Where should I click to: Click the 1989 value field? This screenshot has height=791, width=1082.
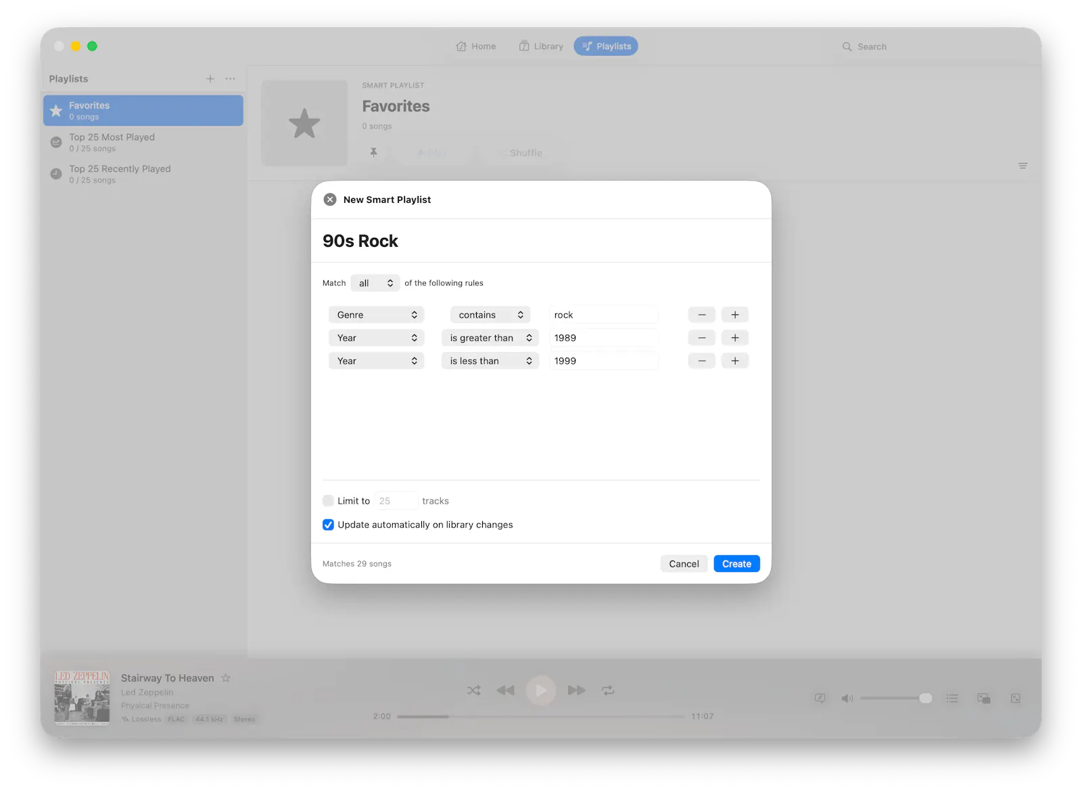coord(604,338)
